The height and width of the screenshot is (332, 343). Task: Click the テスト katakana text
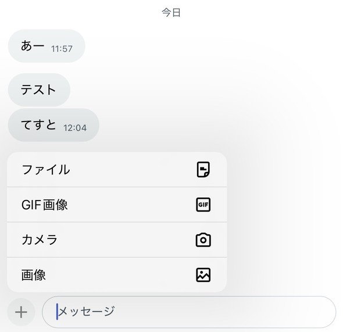click(38, 90)
